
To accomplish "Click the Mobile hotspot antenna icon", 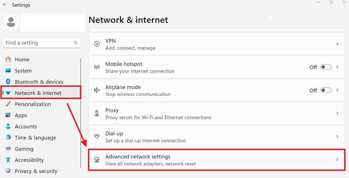I will (x=97, y=67).
